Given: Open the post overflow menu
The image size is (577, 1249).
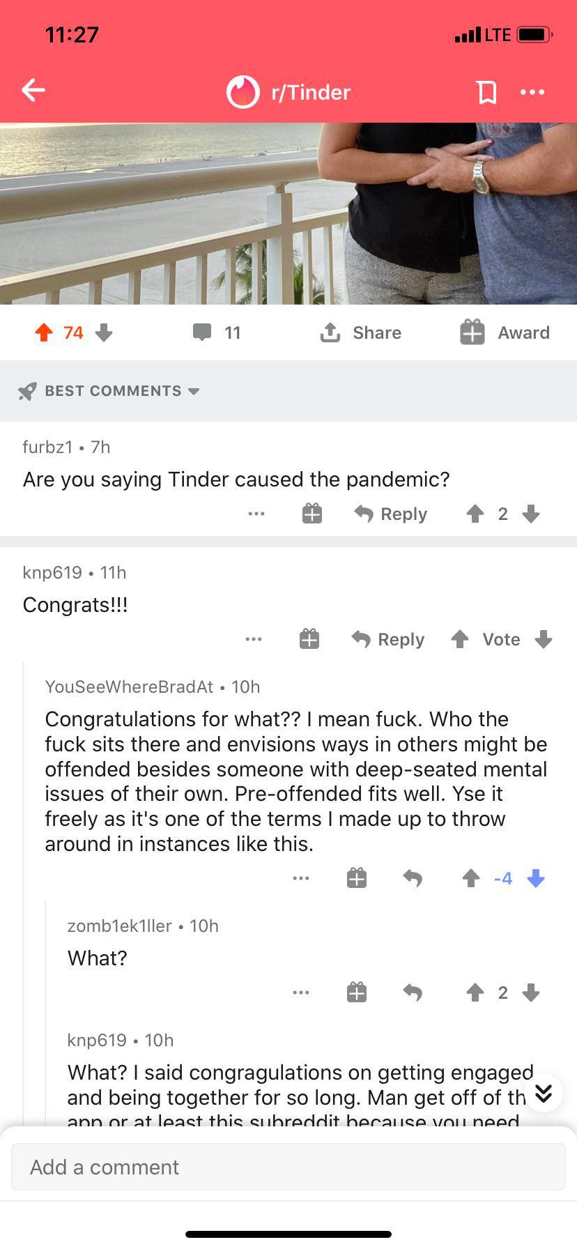Looking at the screenshot, I should pos(532,92).
